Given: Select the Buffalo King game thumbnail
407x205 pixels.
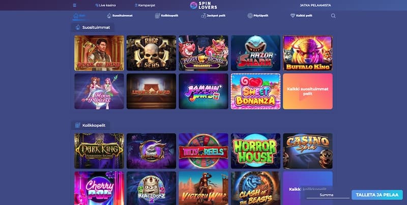Looking at the screenshot, I should 308,53.
